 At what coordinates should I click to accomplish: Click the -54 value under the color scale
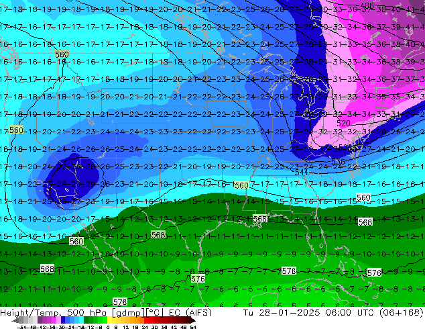coord(21,327)
